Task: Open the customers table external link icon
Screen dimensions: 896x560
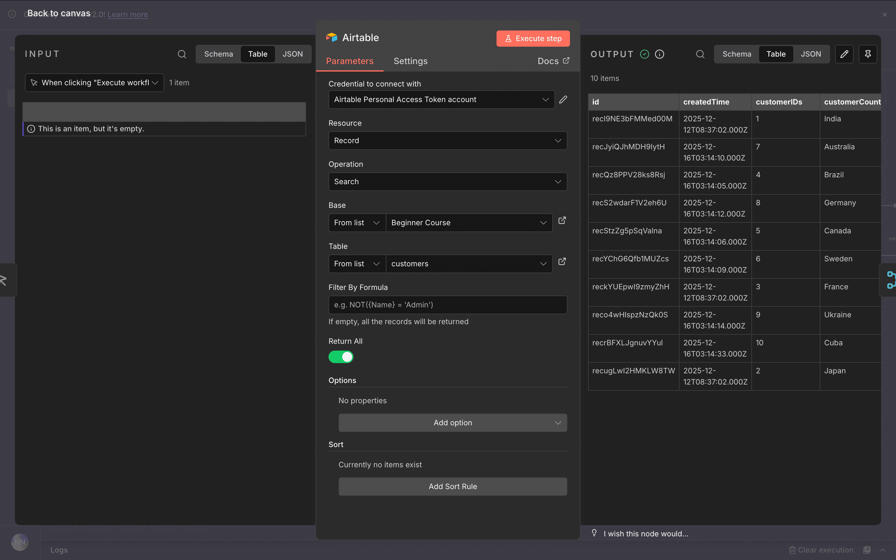Action: coord(562,261)
